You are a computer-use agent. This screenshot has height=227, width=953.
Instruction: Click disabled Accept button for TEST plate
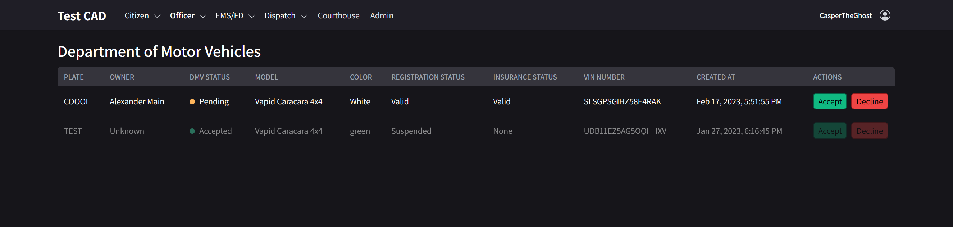point(829,131)
